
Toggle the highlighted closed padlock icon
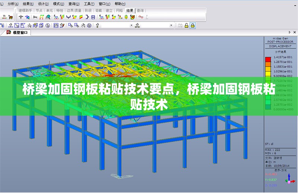pos(193,25)
